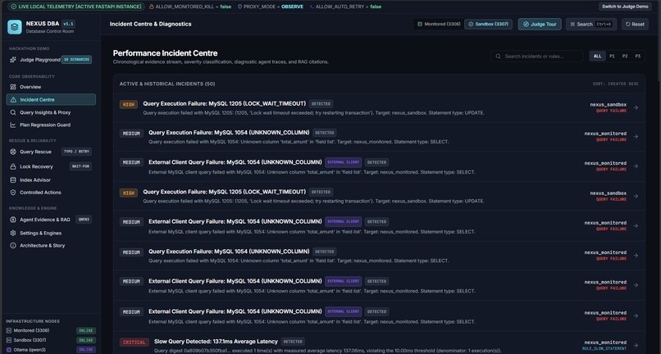Click Switch to Judge Demo button
Image resolution: width=661 pixels, height=354 pixels.
[x=625, y=7]
